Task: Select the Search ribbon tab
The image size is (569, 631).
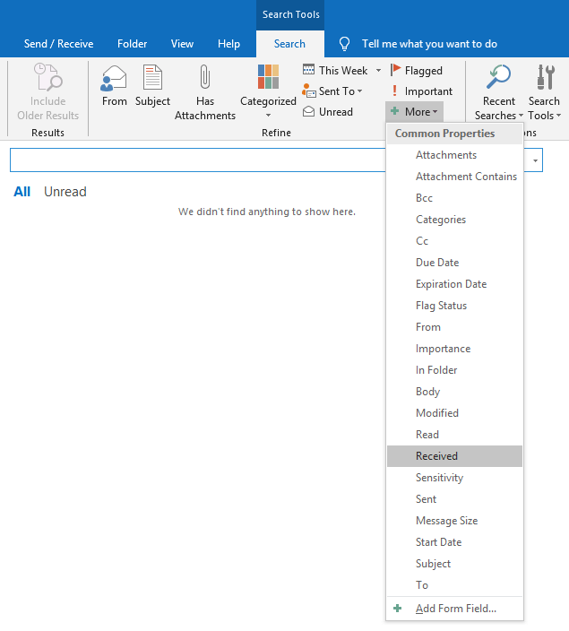Action: click(289, 44)
